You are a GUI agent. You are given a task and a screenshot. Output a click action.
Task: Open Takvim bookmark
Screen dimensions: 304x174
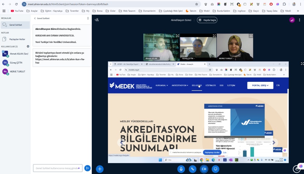(191, 11)
